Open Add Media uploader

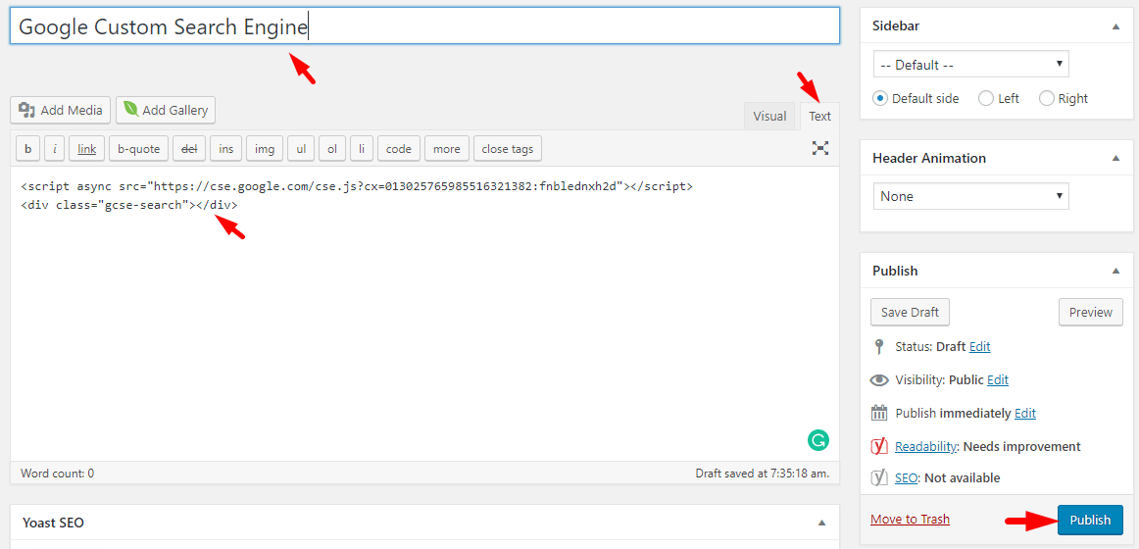click(x=61, y=111)
